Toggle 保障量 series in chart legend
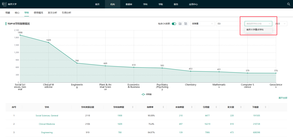293x137 pixels. 146,94
